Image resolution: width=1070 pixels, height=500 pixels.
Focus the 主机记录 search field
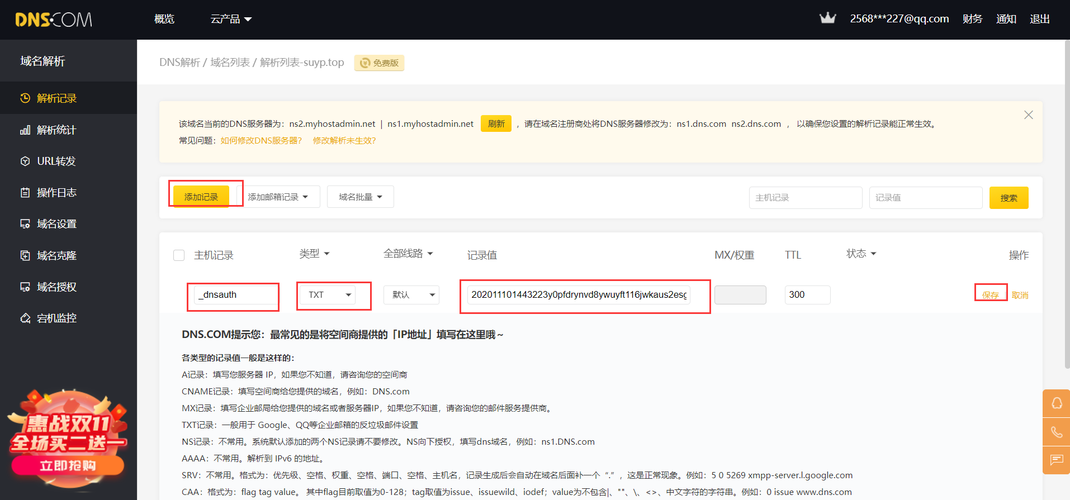(x=806, y=198)
